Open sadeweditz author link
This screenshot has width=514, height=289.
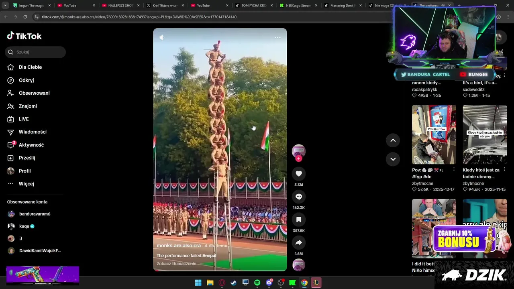pyautogui.click(x=473, y=90)
